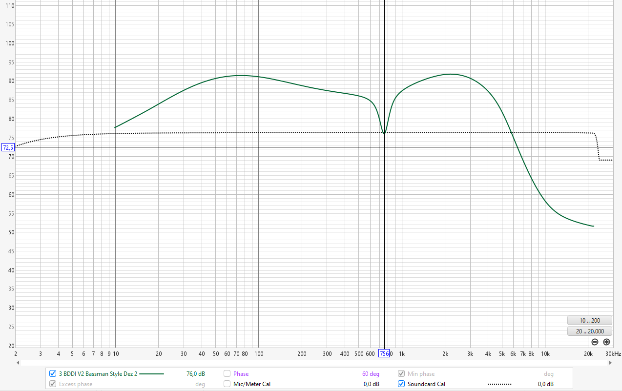Disable the Soundcard Cal trace
622x391 pixels.
click(x=401, y=384)
